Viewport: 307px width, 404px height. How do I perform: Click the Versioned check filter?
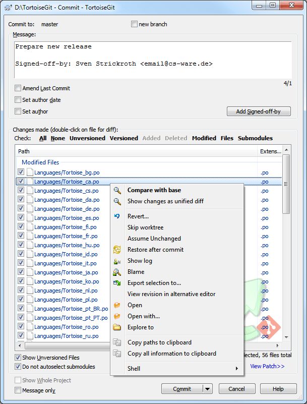point(124,138)
